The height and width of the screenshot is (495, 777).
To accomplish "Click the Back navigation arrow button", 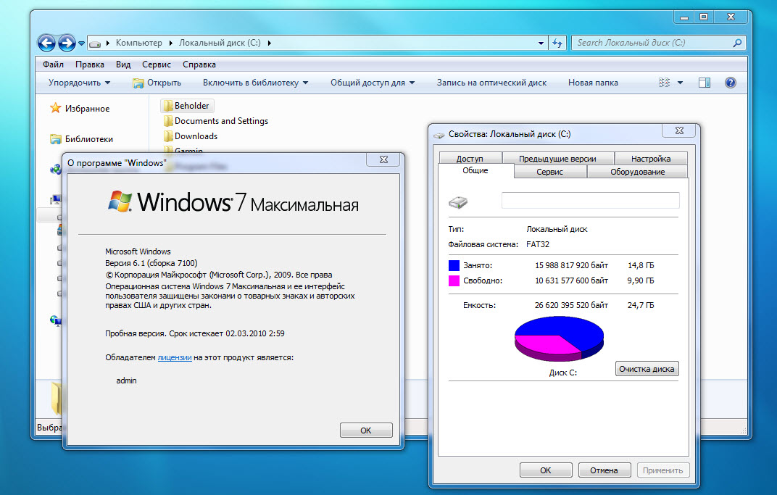I will coord(46,43).
